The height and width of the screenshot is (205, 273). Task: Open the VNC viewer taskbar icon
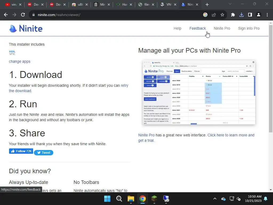click(166, 199)
